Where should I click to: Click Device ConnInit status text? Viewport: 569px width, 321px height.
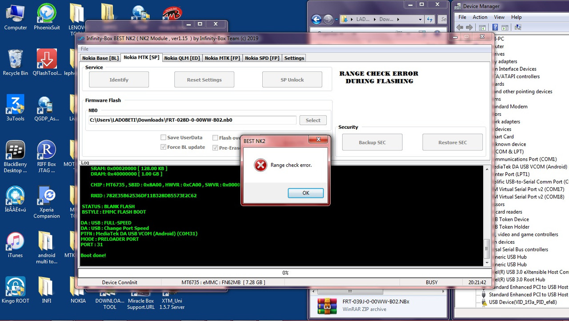click(120, 282)
